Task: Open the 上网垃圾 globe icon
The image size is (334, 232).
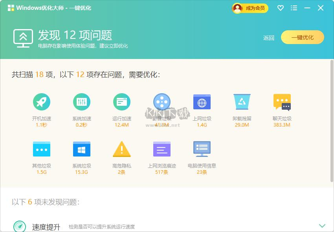Action: pyautogui.click(x=202, y=102)
